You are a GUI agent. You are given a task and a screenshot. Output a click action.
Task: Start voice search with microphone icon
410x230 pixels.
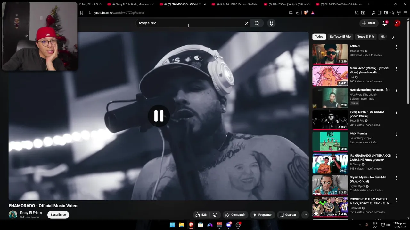[271, 23]
